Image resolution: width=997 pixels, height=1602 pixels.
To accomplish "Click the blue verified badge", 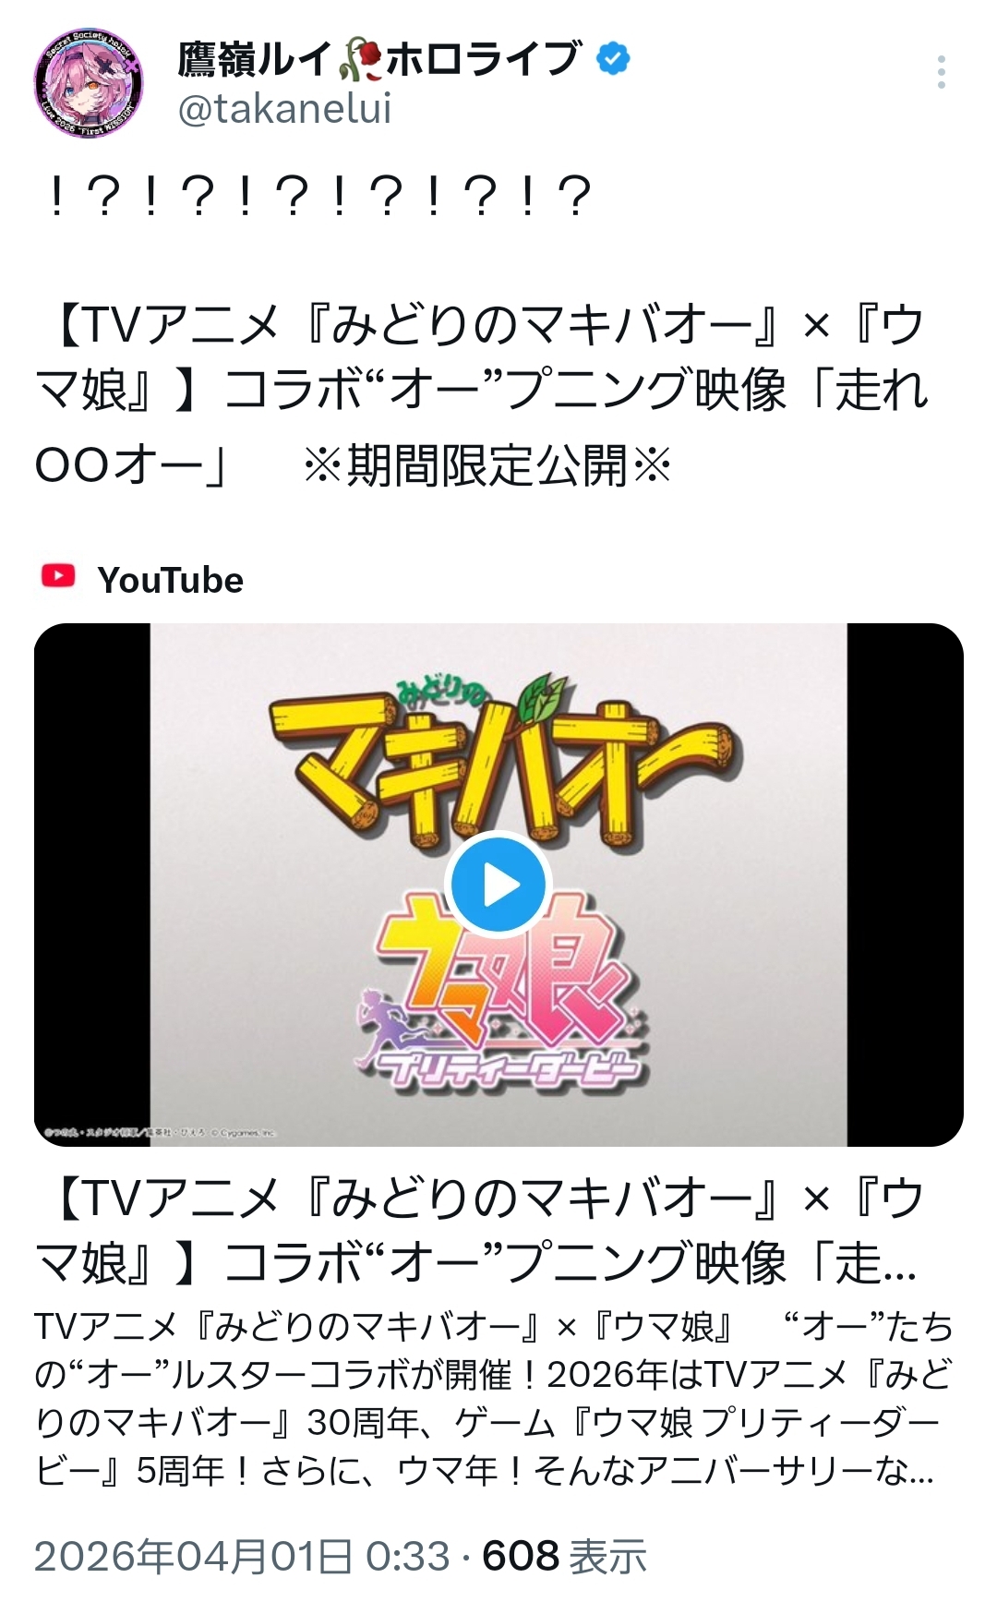I will 613,59.
